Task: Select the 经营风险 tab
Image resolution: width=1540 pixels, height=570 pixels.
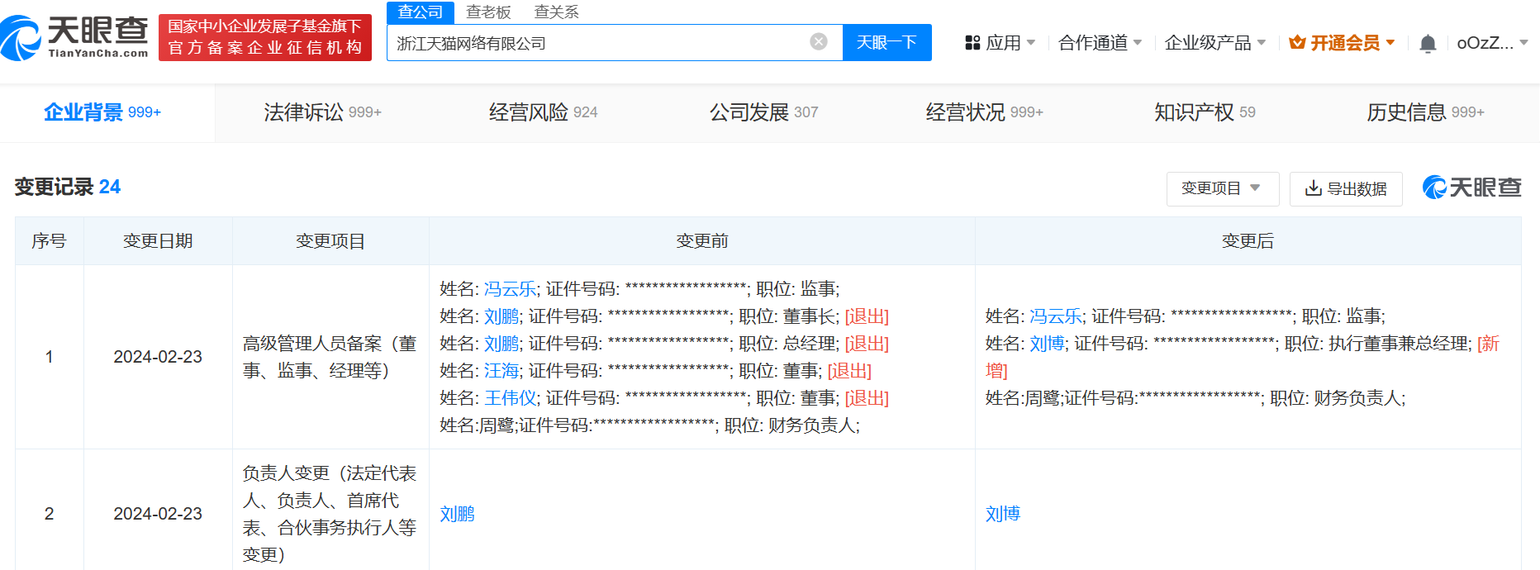Action: point(543,112)
